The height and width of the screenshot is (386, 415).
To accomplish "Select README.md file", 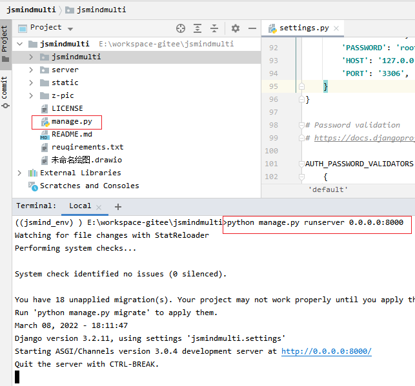I will click(x=72, y=134).
